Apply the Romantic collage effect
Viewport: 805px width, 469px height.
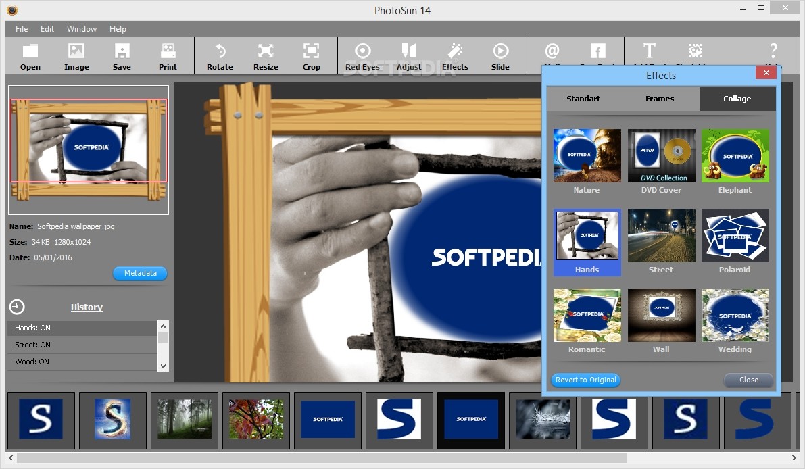point(587,322)
